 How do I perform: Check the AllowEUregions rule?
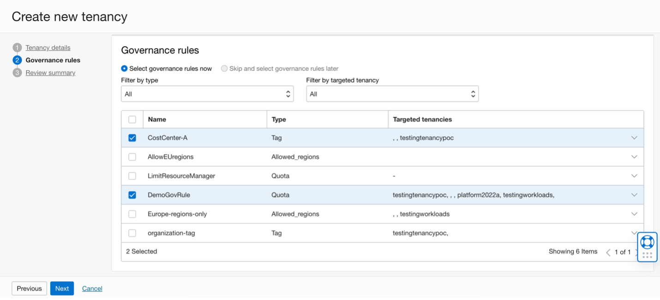(x=132, y=156)
